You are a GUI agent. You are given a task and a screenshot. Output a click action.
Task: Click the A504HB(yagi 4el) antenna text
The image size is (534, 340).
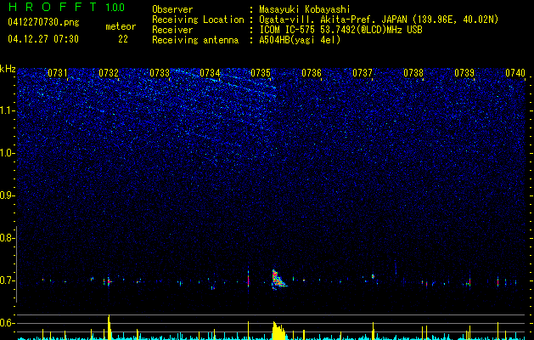[x=300, y=40]
